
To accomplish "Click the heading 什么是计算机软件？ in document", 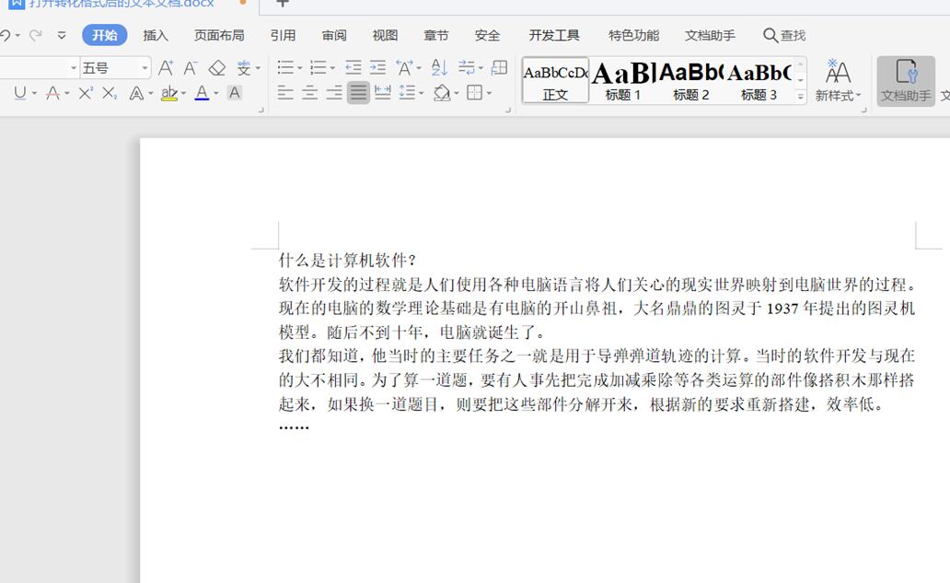I will coord(348,261).
